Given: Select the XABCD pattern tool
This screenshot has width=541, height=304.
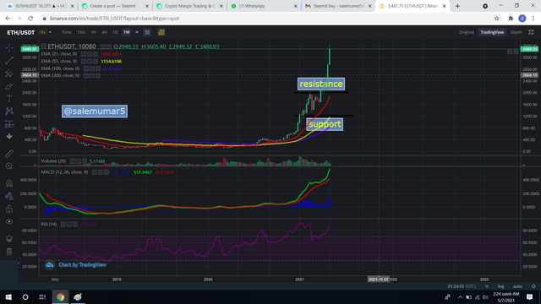Looking at the screenshot, I should point(9,111).
